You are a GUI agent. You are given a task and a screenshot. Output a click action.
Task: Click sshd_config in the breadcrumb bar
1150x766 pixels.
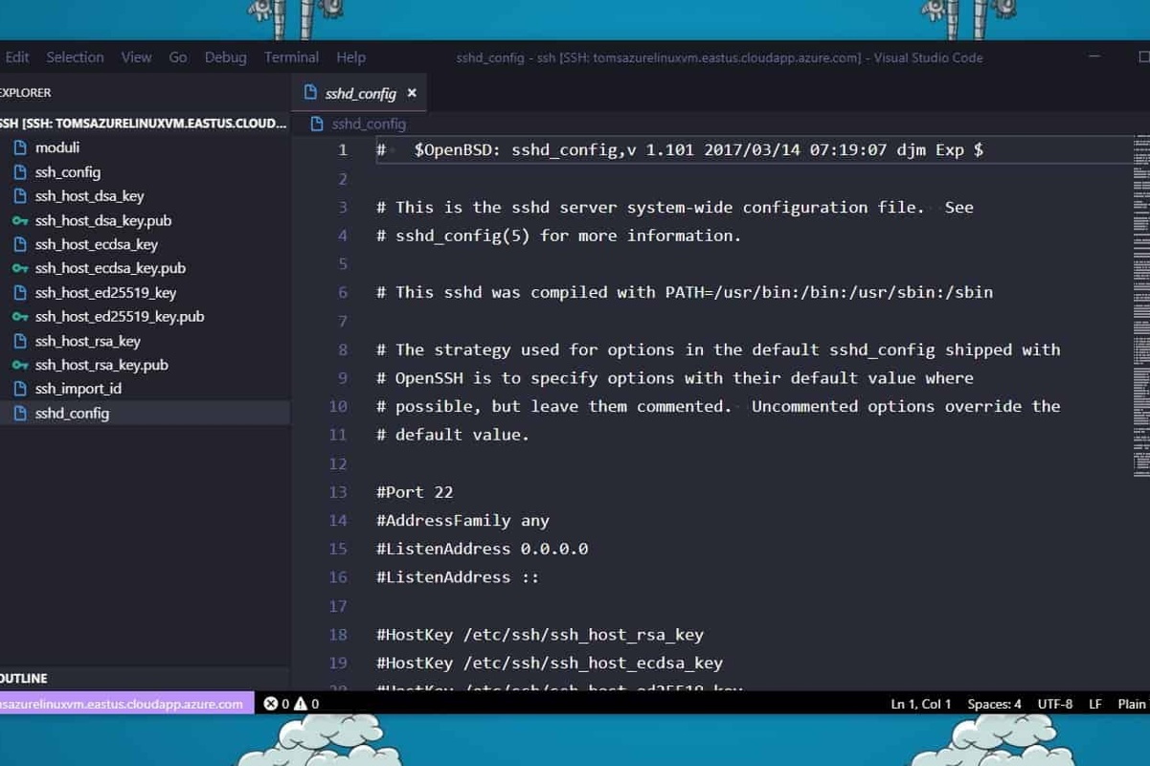(x=369, y=124)
